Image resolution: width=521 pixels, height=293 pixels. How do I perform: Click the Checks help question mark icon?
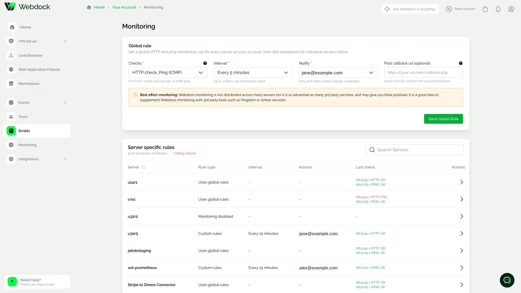pos(205,63)
